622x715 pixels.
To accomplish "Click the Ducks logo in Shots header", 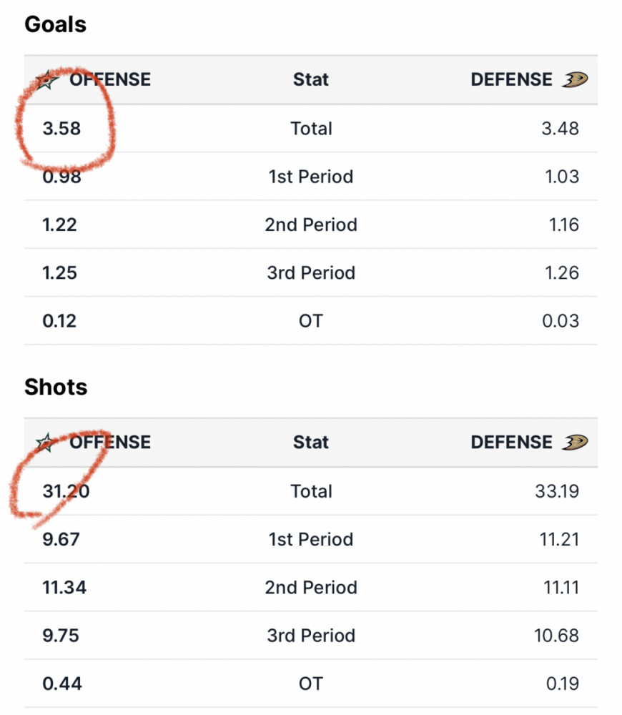I will pyautogui.click(x=575, y=443).
